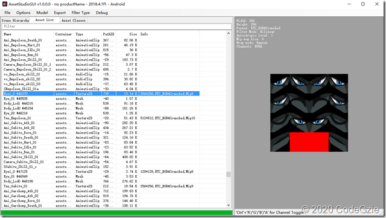Open the Options menu
The image size is (386, 218).
pyautogui.click(x=23, y=13)
